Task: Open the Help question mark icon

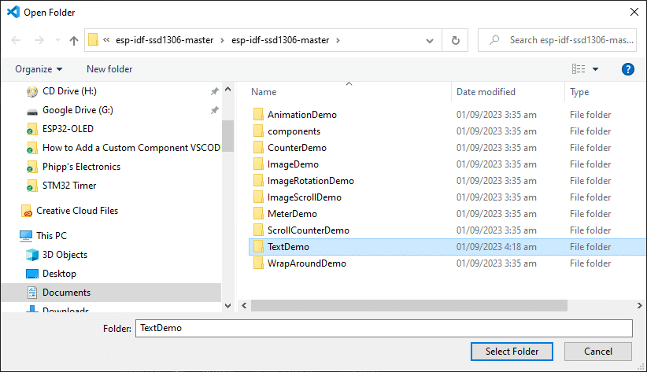Action: click(627, 69)
